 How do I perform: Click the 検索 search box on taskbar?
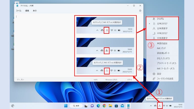coord(76,106)
